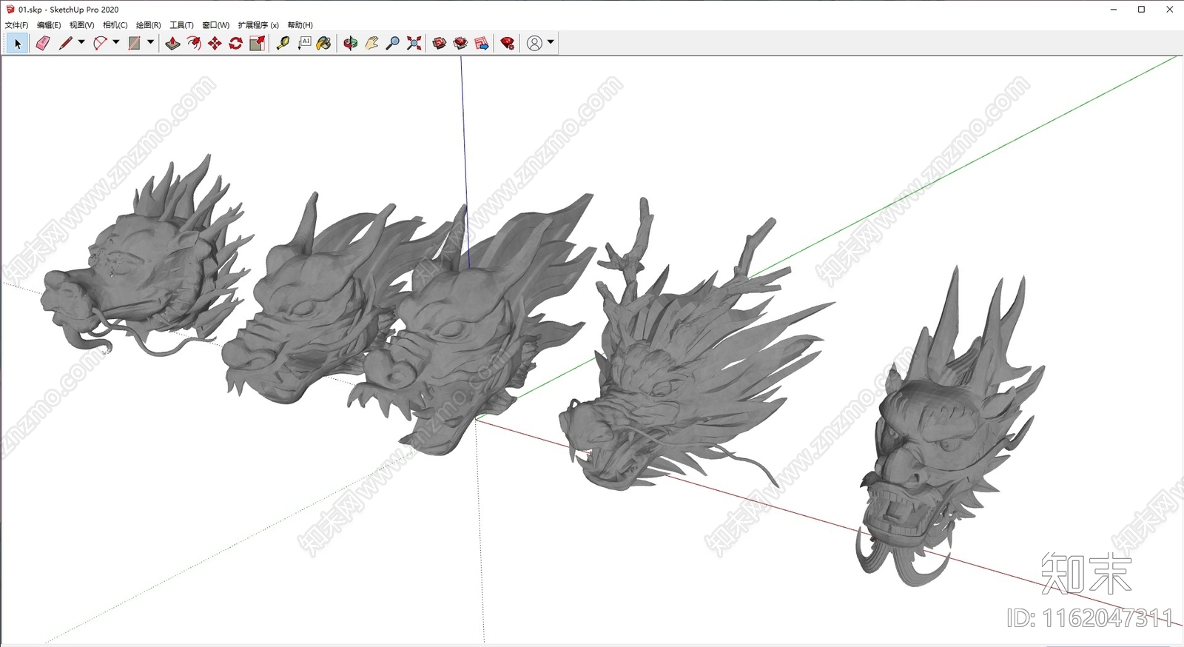Open the 绘图(R) menu
This screenshot has height=647, width=1184.
click(149, 25)
